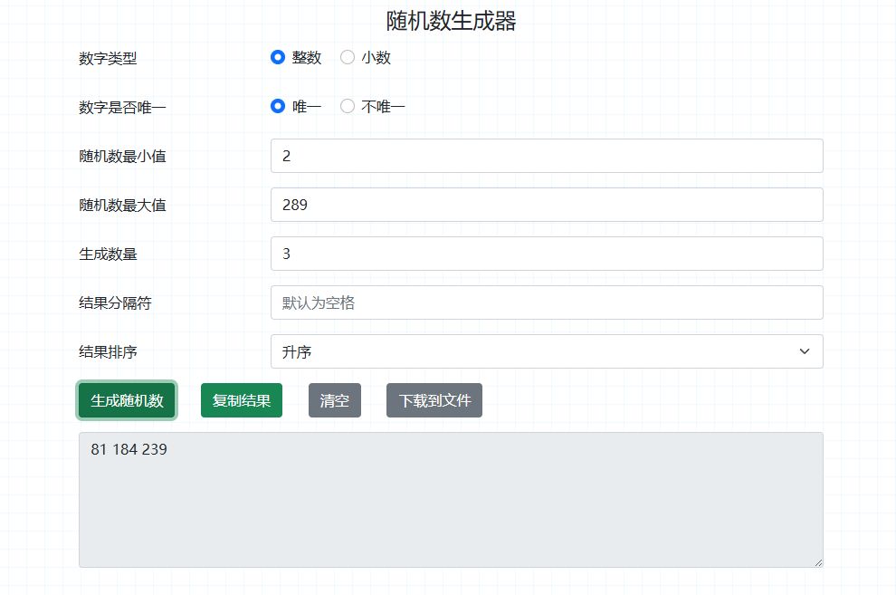Select the 整数 radio button
The image size is (896, 595).
pyautogui.click(x=278, y=57)
